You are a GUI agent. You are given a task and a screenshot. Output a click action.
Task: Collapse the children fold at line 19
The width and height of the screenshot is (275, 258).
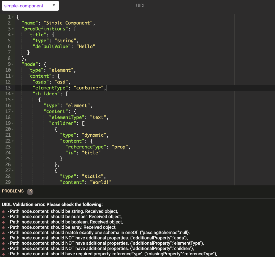click(x=13, y=123)
